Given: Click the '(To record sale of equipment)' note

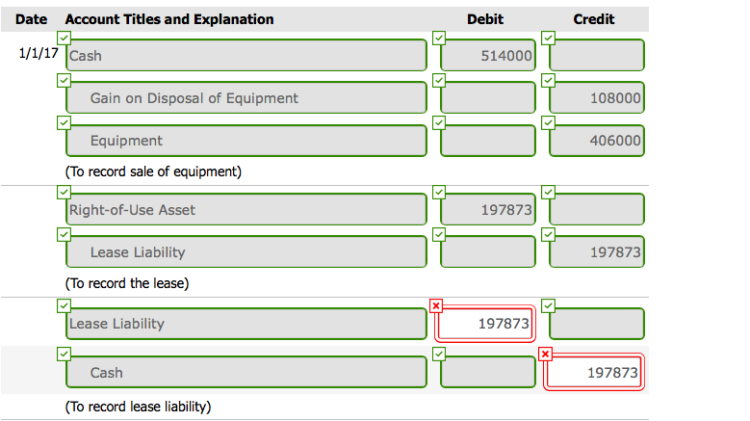Looking at the screenshot, I should [x=153, y=171].
